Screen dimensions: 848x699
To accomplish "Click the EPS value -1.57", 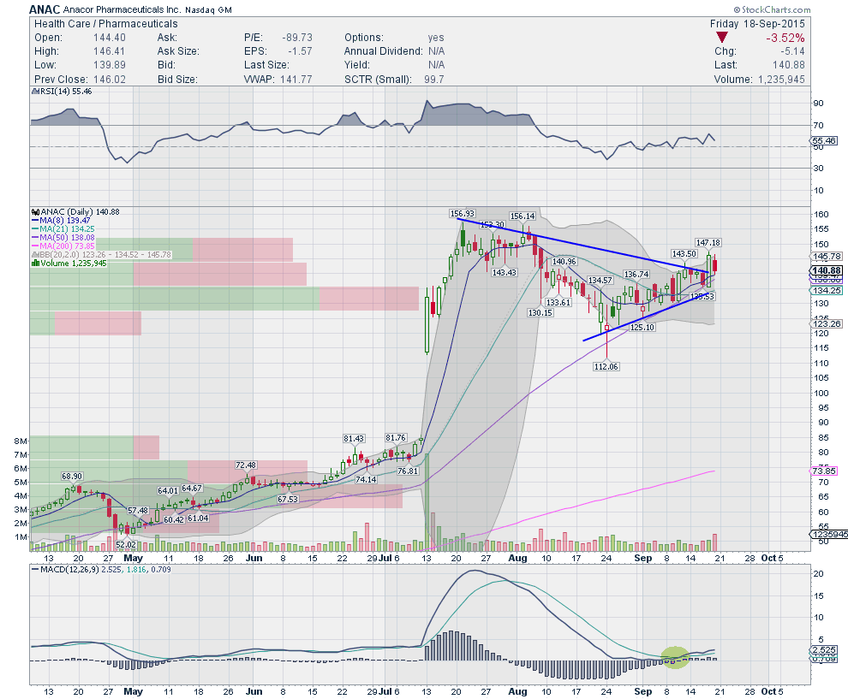I will coord(300,51).
